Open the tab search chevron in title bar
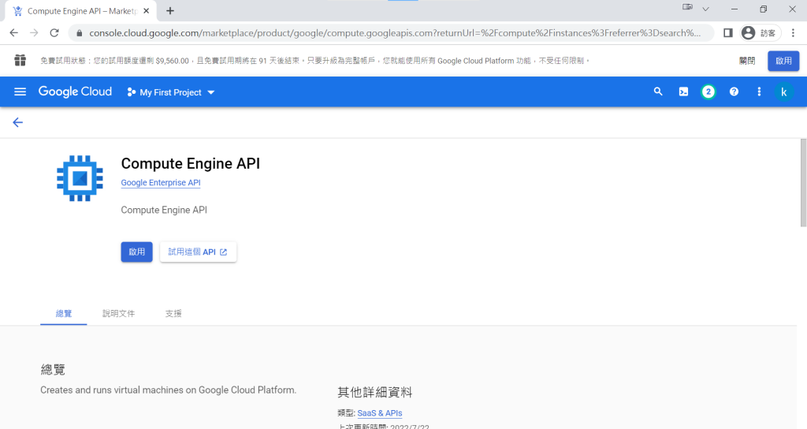Screen dimensions: 807x429 tap(705, 9)
